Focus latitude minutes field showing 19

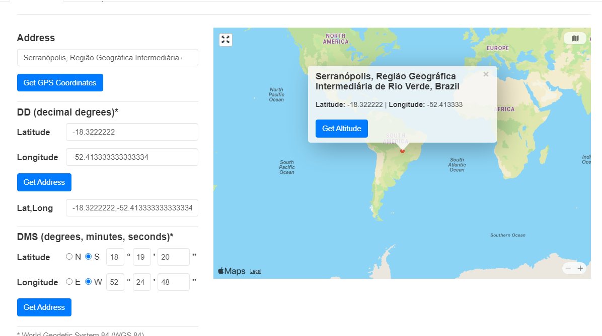(141, 257)
